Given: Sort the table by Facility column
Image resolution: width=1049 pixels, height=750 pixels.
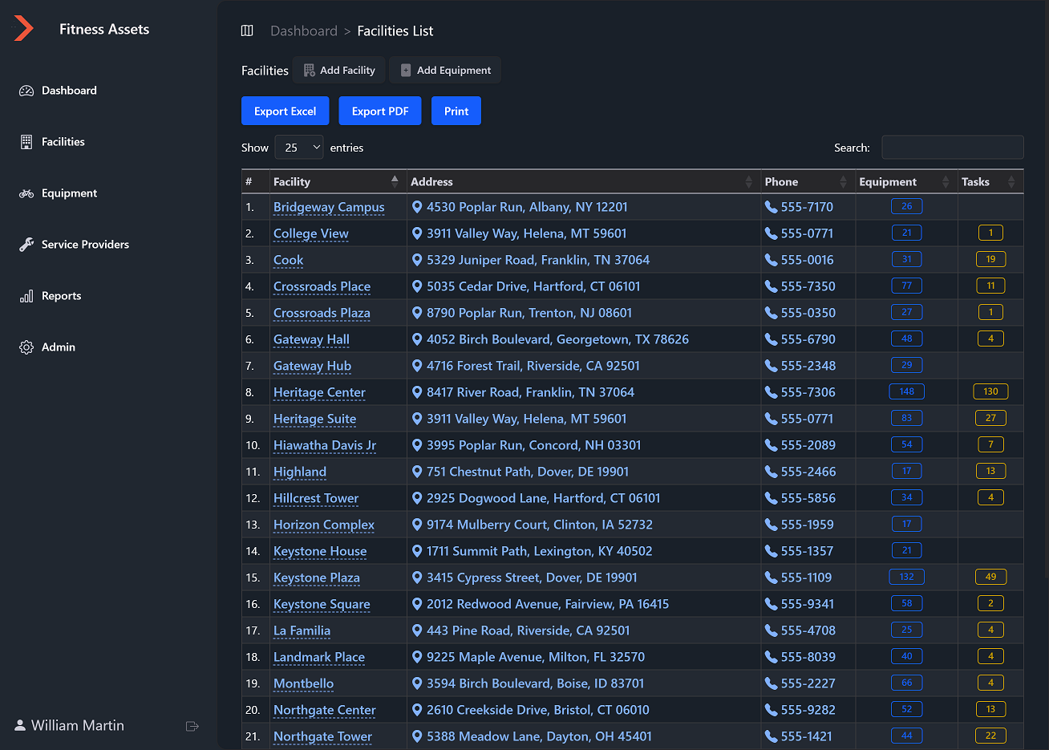Looking at the screenshot, I should point(335,182).
